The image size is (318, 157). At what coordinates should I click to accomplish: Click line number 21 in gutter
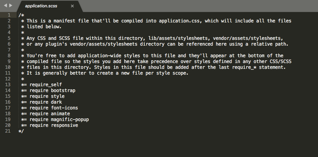click(8, 131)
